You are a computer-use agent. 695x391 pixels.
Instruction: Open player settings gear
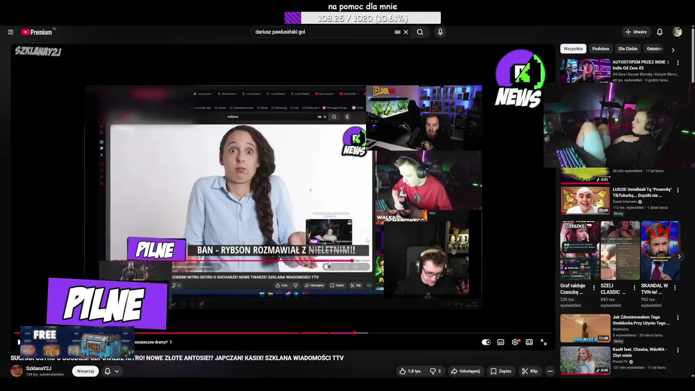pos(515,342)
